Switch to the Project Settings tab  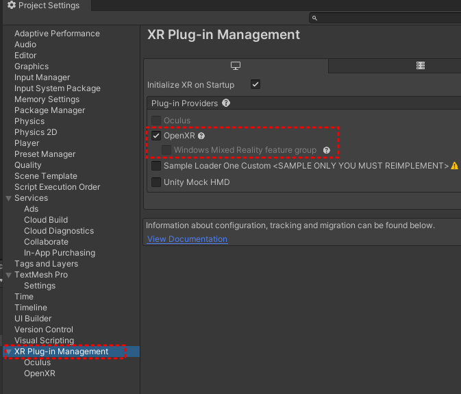pyautogui.click(x=46, y=5)
